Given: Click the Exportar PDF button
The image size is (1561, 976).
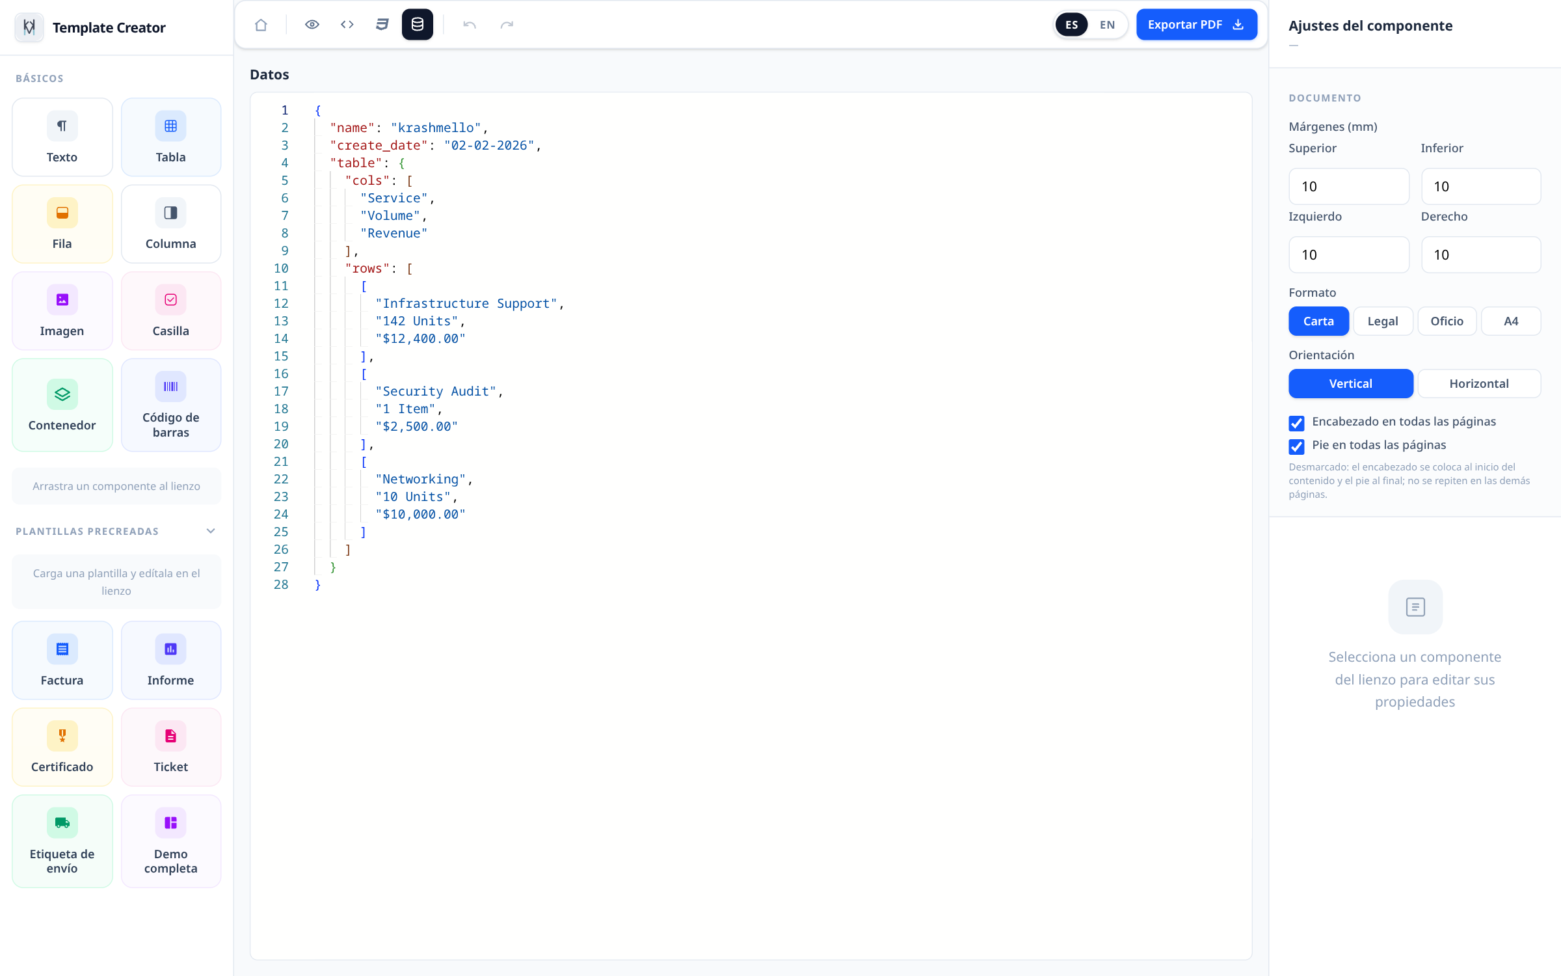Looking at the screenshot, I should [1197, 25].
